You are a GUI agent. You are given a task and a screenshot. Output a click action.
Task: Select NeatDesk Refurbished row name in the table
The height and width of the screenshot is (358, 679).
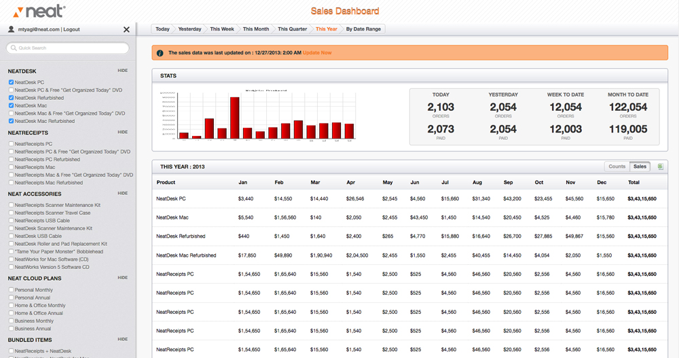181,236
